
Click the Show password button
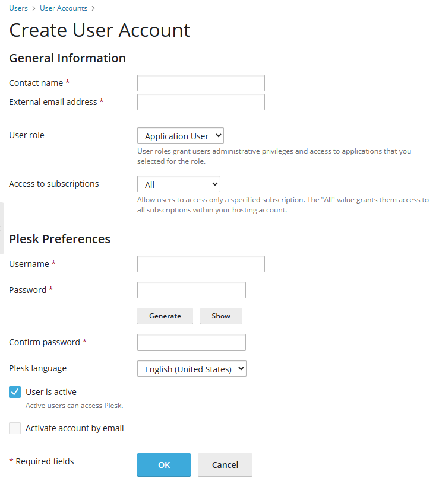click(x=221, y=316)
